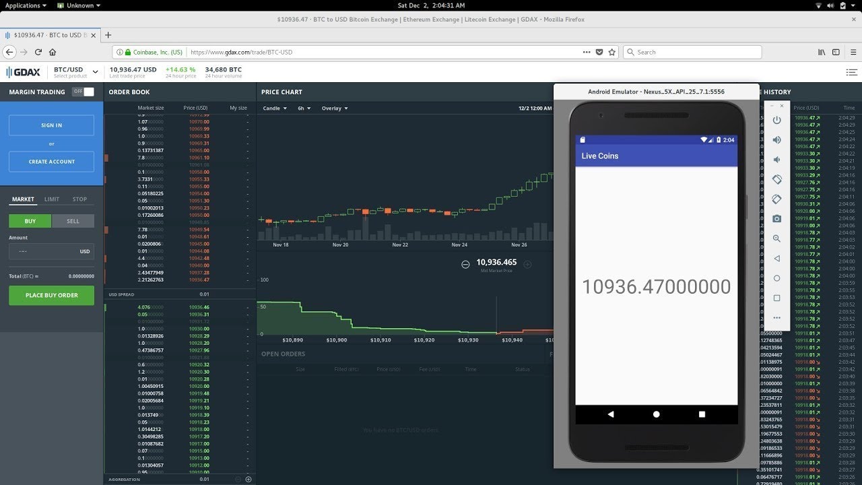The width and height of the screenshot is (862, 485).
Task: Open Candle chart type dropdown
Action: pyautogui.click(x=275, y=108)
